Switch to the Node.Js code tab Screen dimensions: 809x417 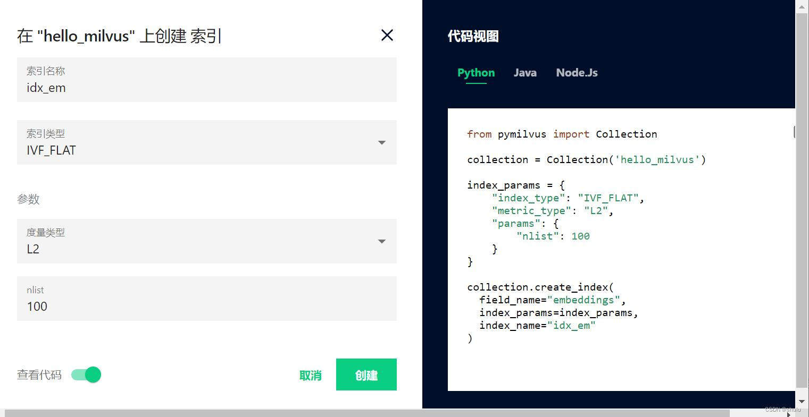[x=577, y=73]
